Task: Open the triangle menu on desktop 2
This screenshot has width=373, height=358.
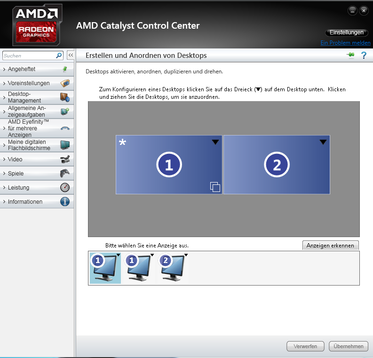Action: pyautogui.click(x=323, y=142)
